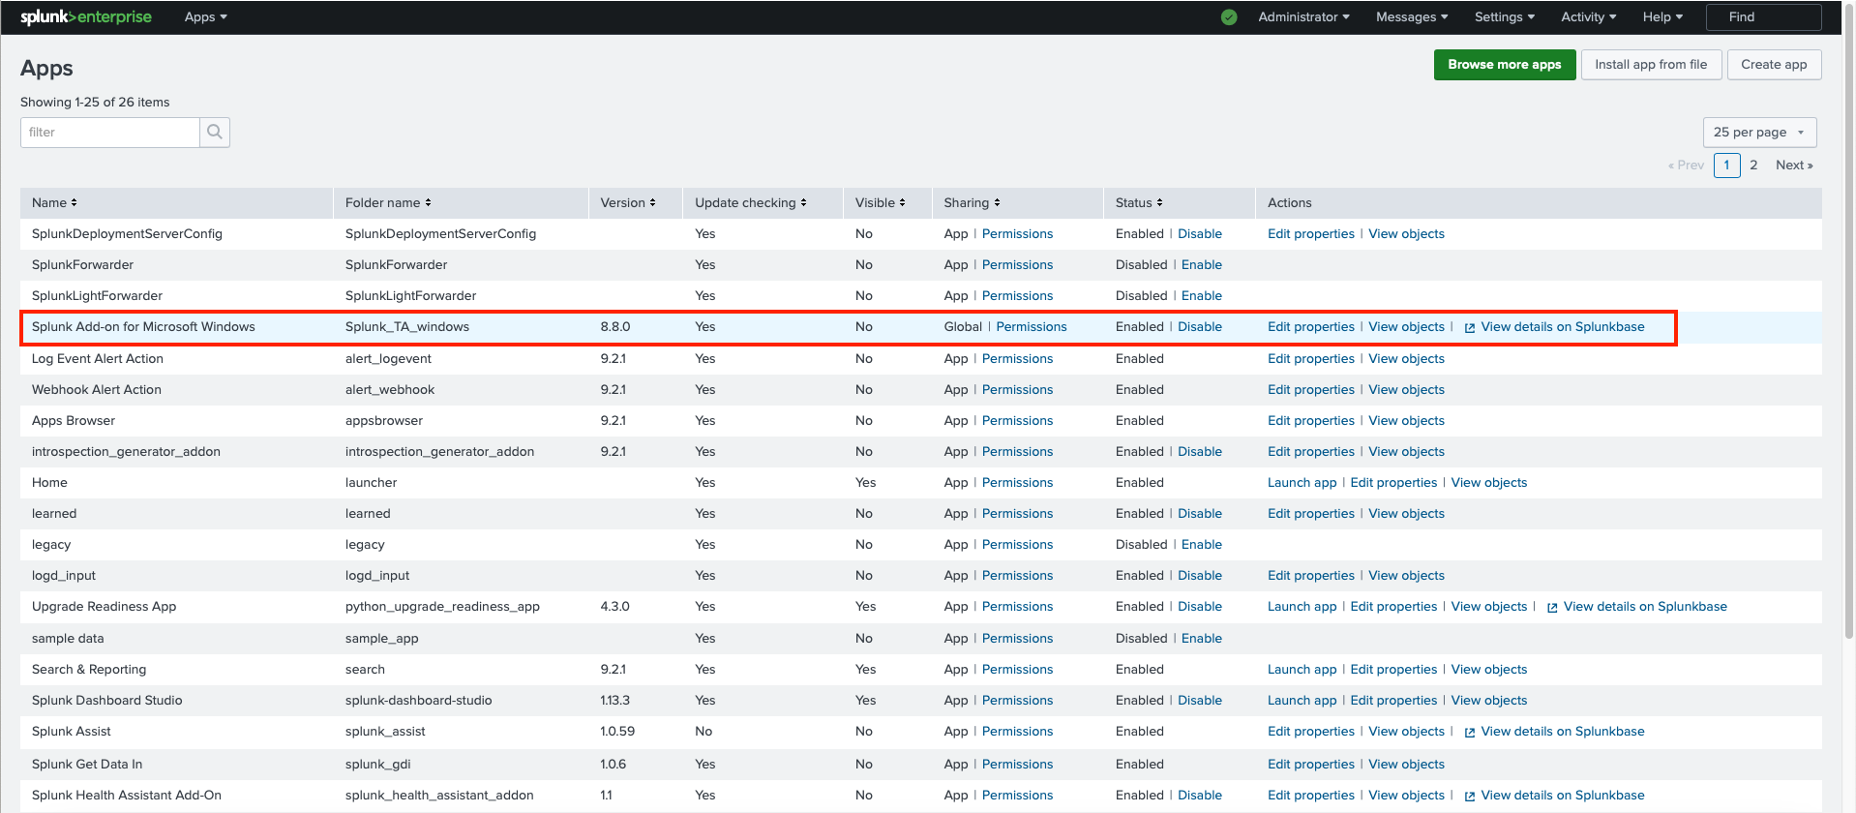Sort by Version column
The image size is (1856, 813).
[x=628, y=202]
